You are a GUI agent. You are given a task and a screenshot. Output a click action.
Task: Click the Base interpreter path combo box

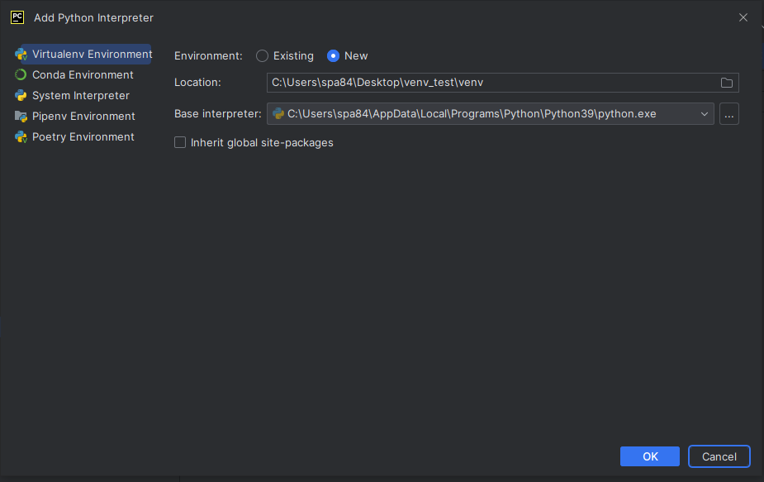click(x=490, y=113)
